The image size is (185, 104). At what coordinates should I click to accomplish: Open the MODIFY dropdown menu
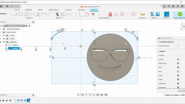pos(60,18)
